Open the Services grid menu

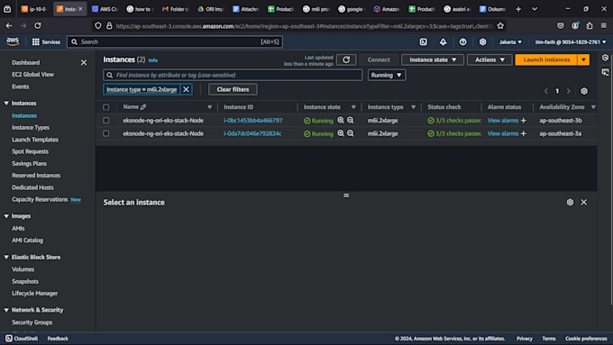(46, 41)
